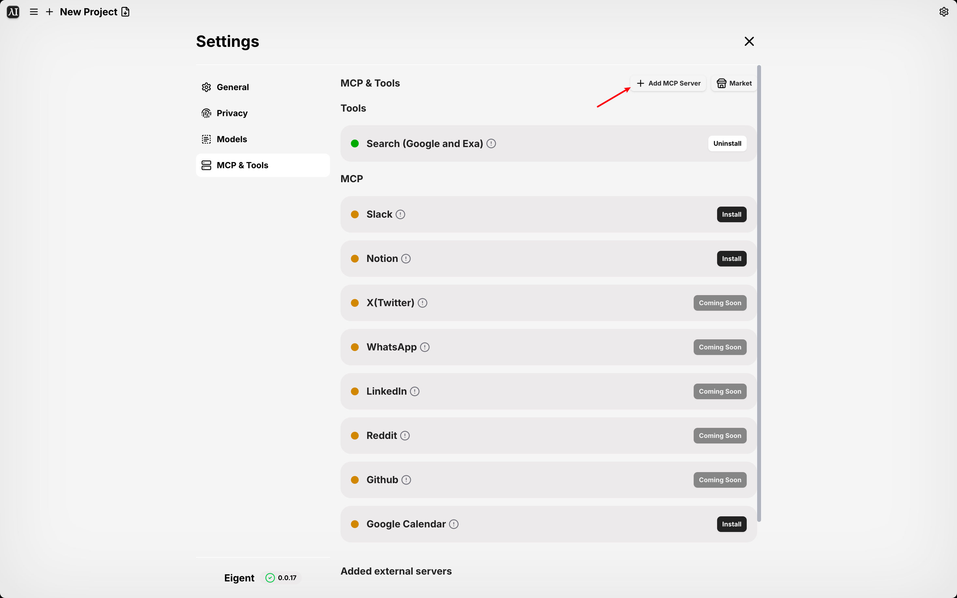
Task: Click the Privacy fingerprint icon
Action: coord(206,113)
